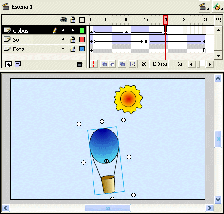
Task: Click the Escena 1 scene label
Action: pos(22,7)
